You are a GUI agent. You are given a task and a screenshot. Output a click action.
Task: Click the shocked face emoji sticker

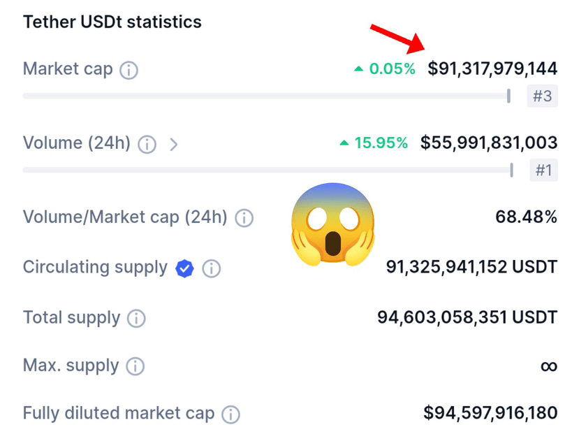pos(332,224)
